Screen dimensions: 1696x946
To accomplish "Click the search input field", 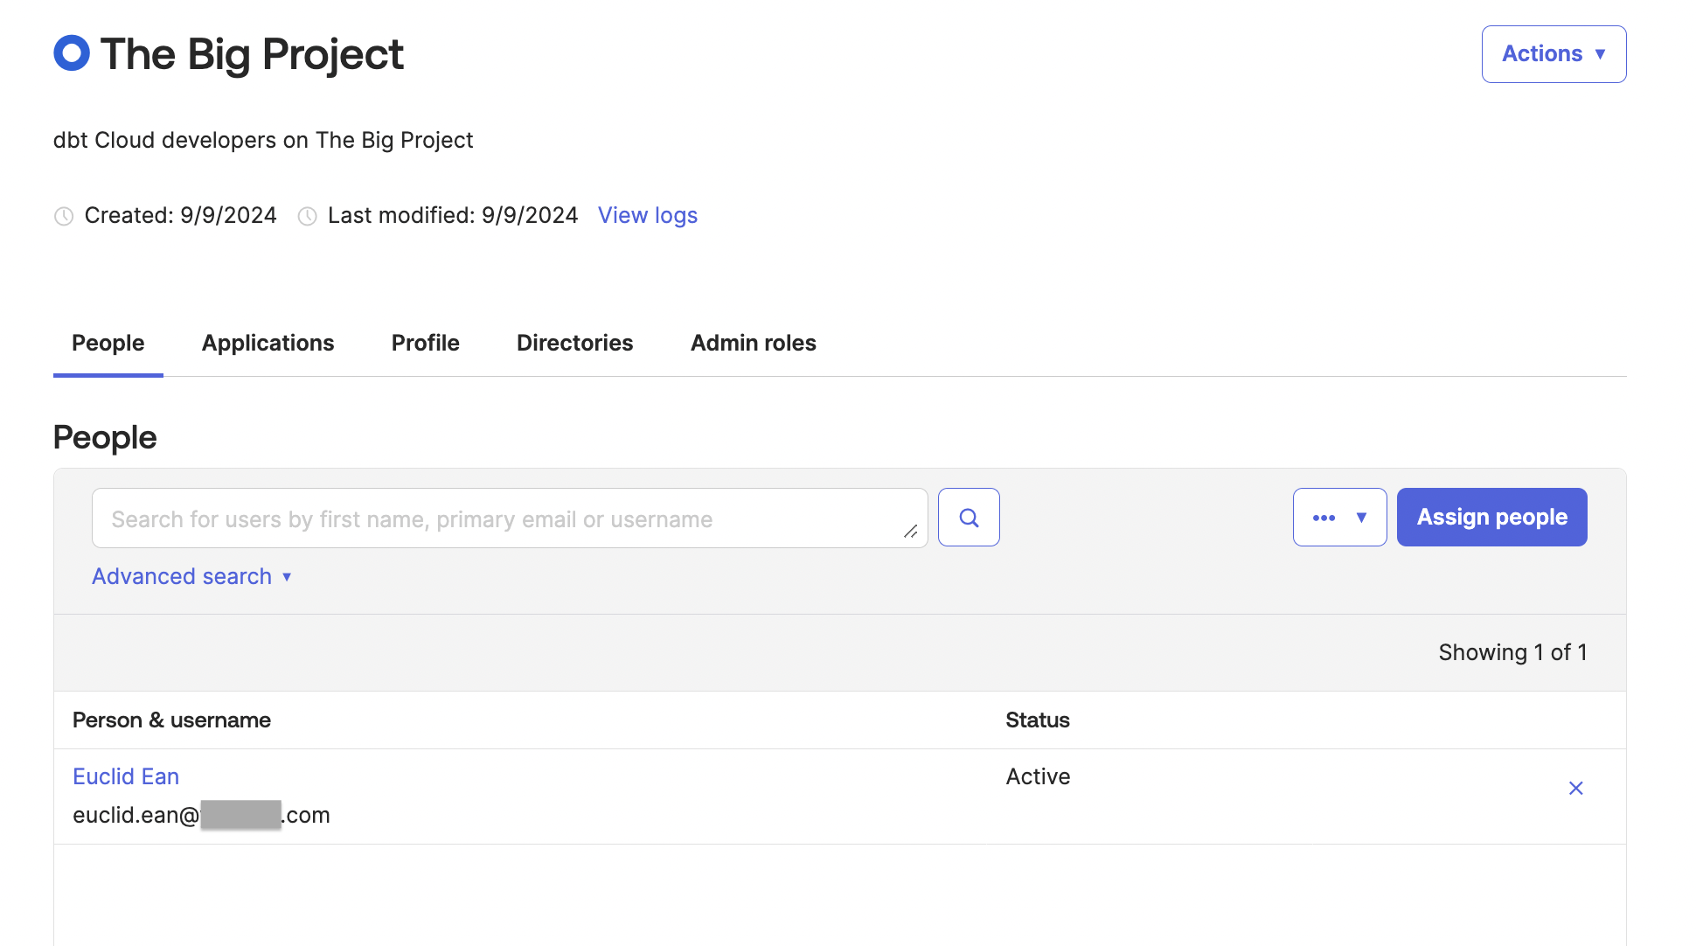I will point(509,518).
